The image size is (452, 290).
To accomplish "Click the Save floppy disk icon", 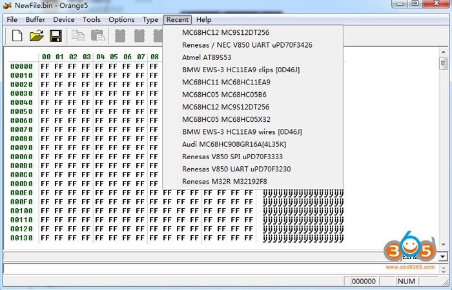I will [x=56, y=36].
